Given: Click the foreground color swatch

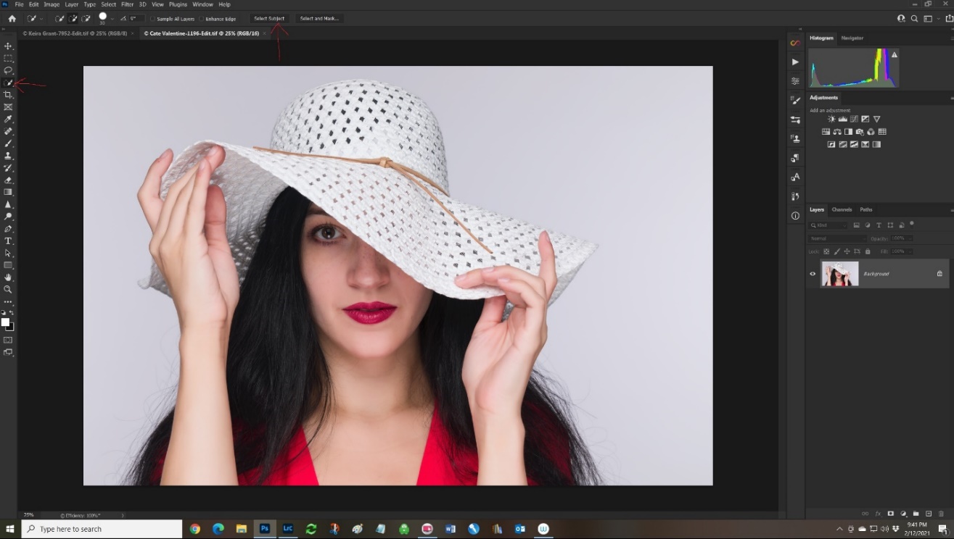Looking at the screenshot, I should pos(6,322).
